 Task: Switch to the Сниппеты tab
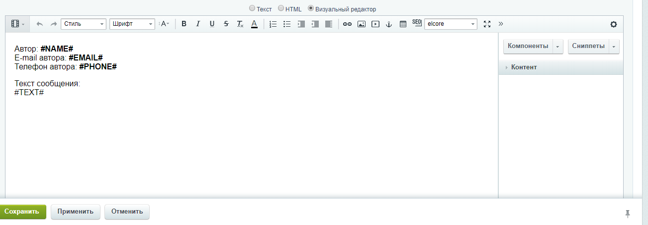pyautogui.click(x=588, y=46)
